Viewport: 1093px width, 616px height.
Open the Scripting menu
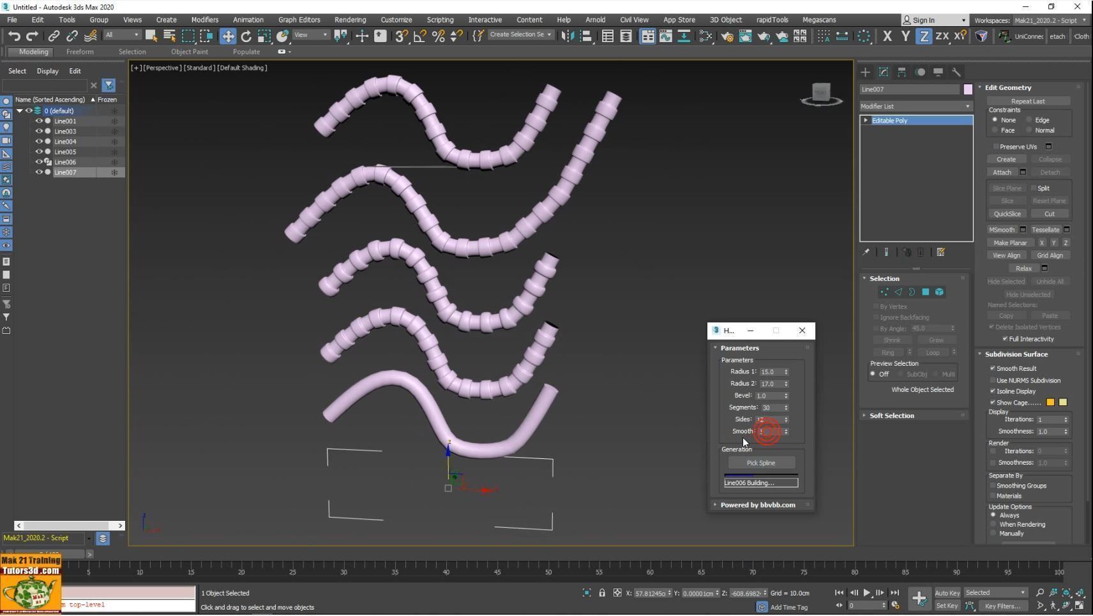pyautogui.click(x=440, y=20)
